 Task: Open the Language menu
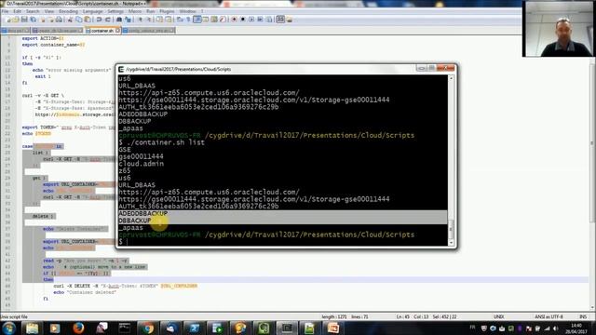click(x=92, y=11)
